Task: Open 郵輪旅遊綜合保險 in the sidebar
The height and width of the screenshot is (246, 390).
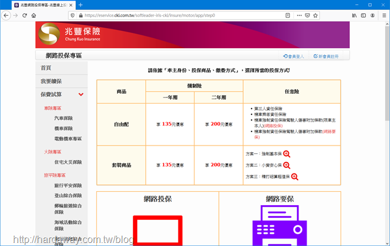Action: 68,209
